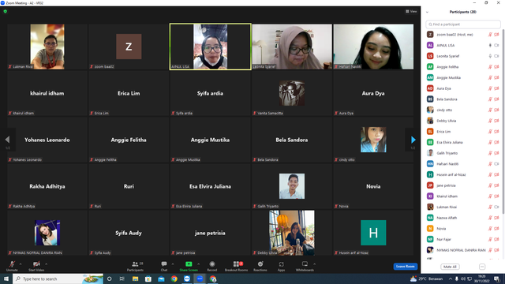Open the Participants panel icon in toolbar

[x=135, y=264]
